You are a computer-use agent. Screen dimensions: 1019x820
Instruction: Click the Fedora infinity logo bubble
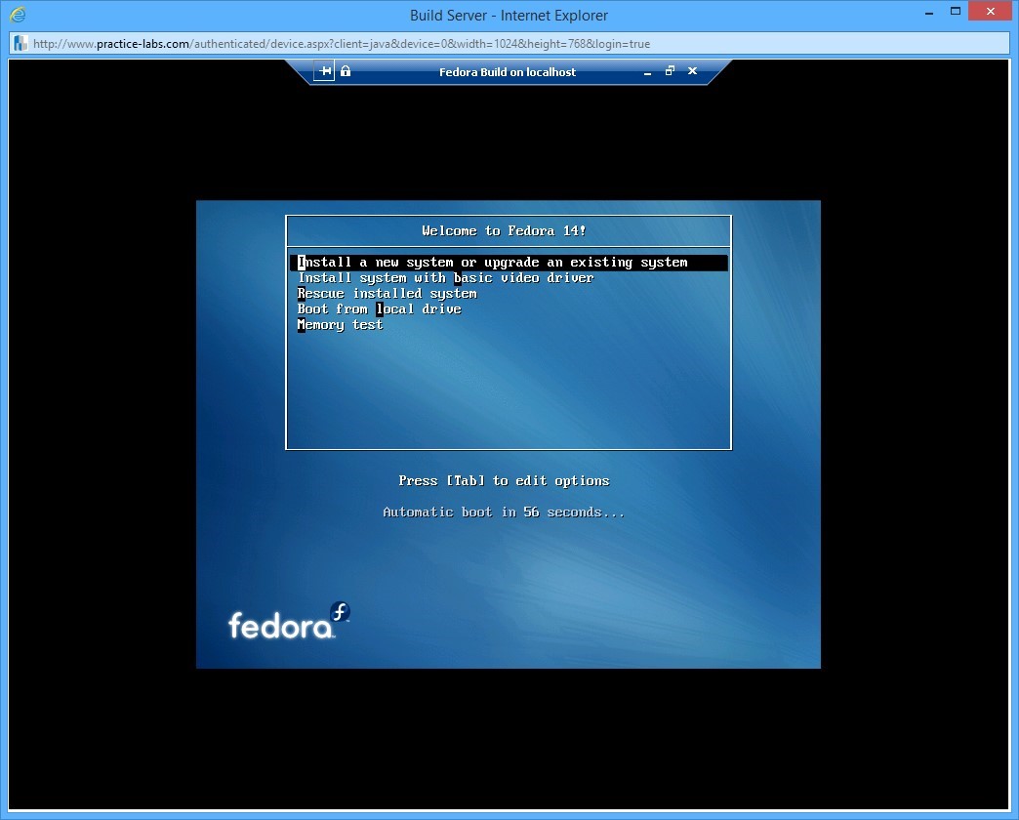(339, 613)
